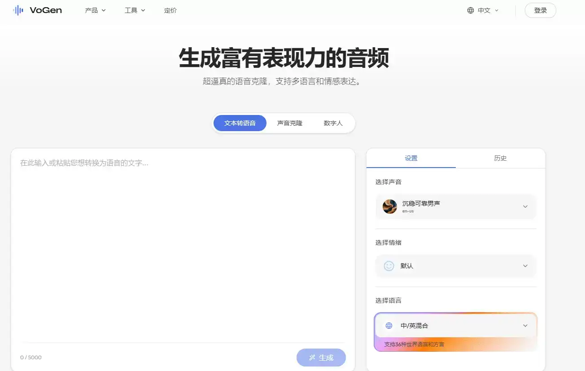Open the 历史 panel tab
585x371 pixels.
pos(500,158)
